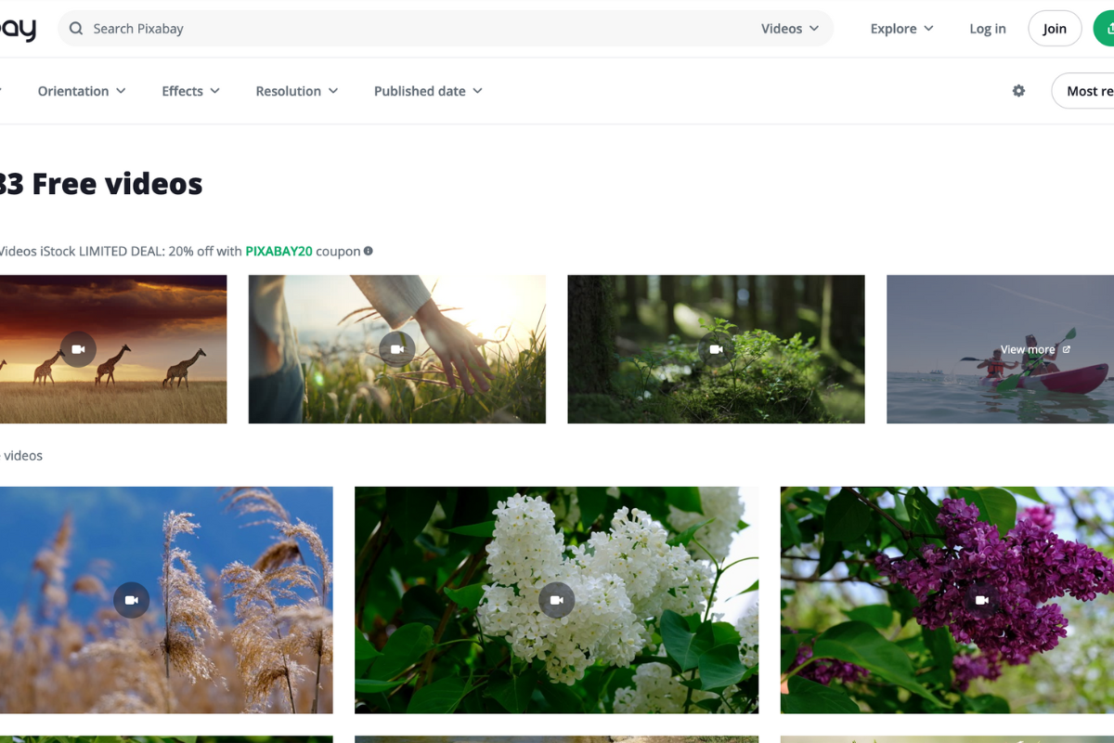Click View more on kayak thumbnail
The image size is (1114, 743).
1028,350
